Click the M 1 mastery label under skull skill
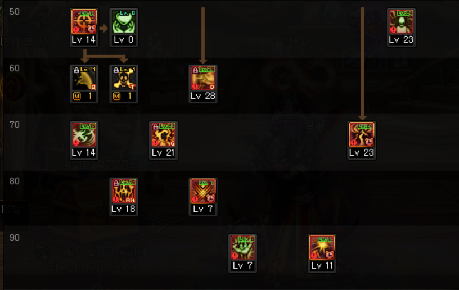Image resolution: width=459 pixels, height=290 pixels. (124, 96)
